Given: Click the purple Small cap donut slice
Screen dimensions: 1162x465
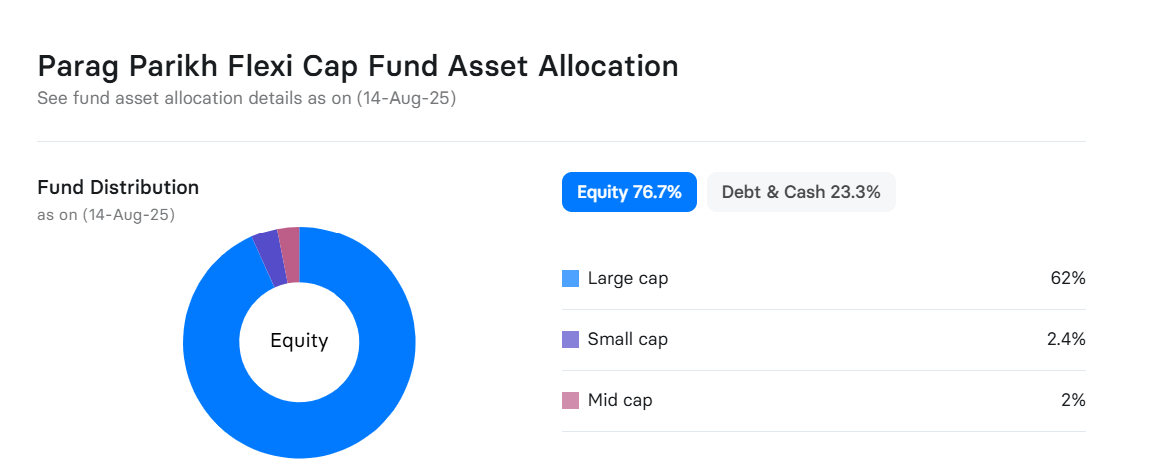Looking at the screenshot, I should coord(270,259).
